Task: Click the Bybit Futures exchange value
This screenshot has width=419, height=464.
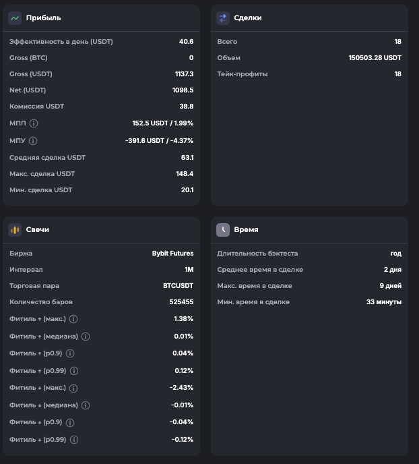Action: click(172, 254)
